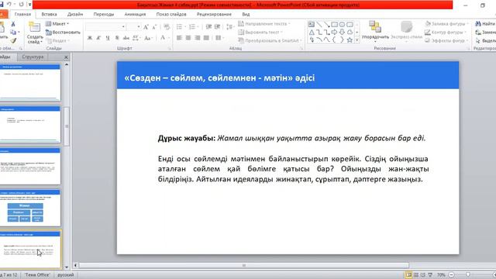
Task: Open the Структура outline pane tab
Action: click(x=33, y=57)
